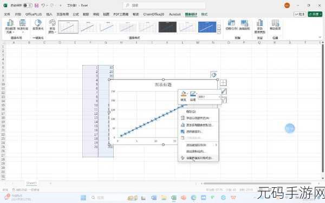This screenshot has height=203, width=325.
Task: Click the chart title text
Action: tap(163, 84)
